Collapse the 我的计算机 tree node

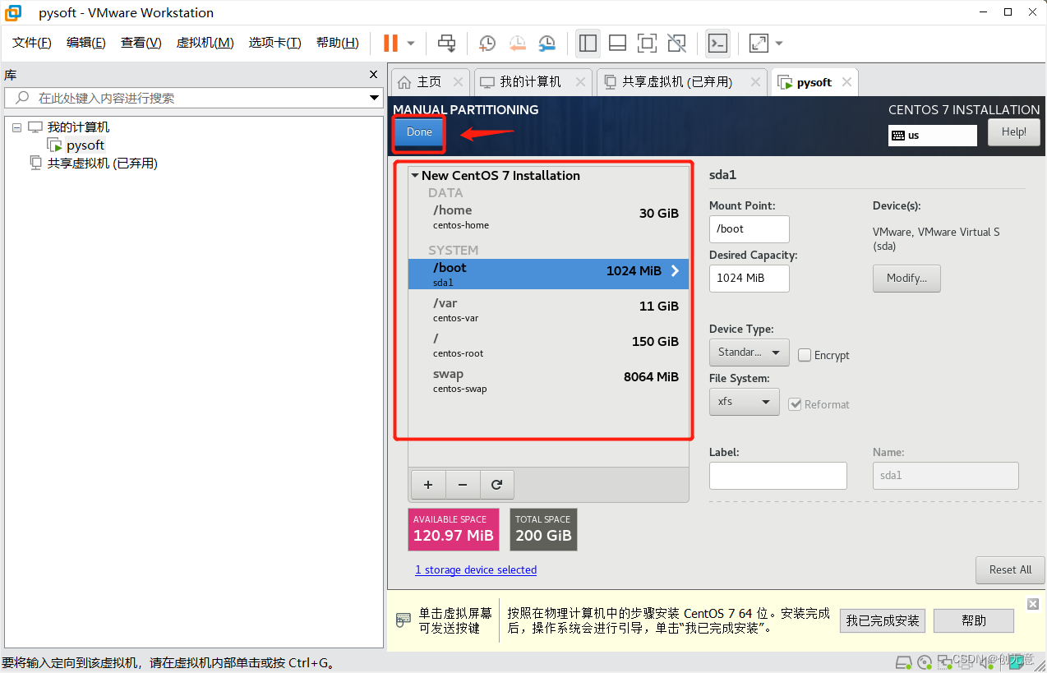pos(16,127)
